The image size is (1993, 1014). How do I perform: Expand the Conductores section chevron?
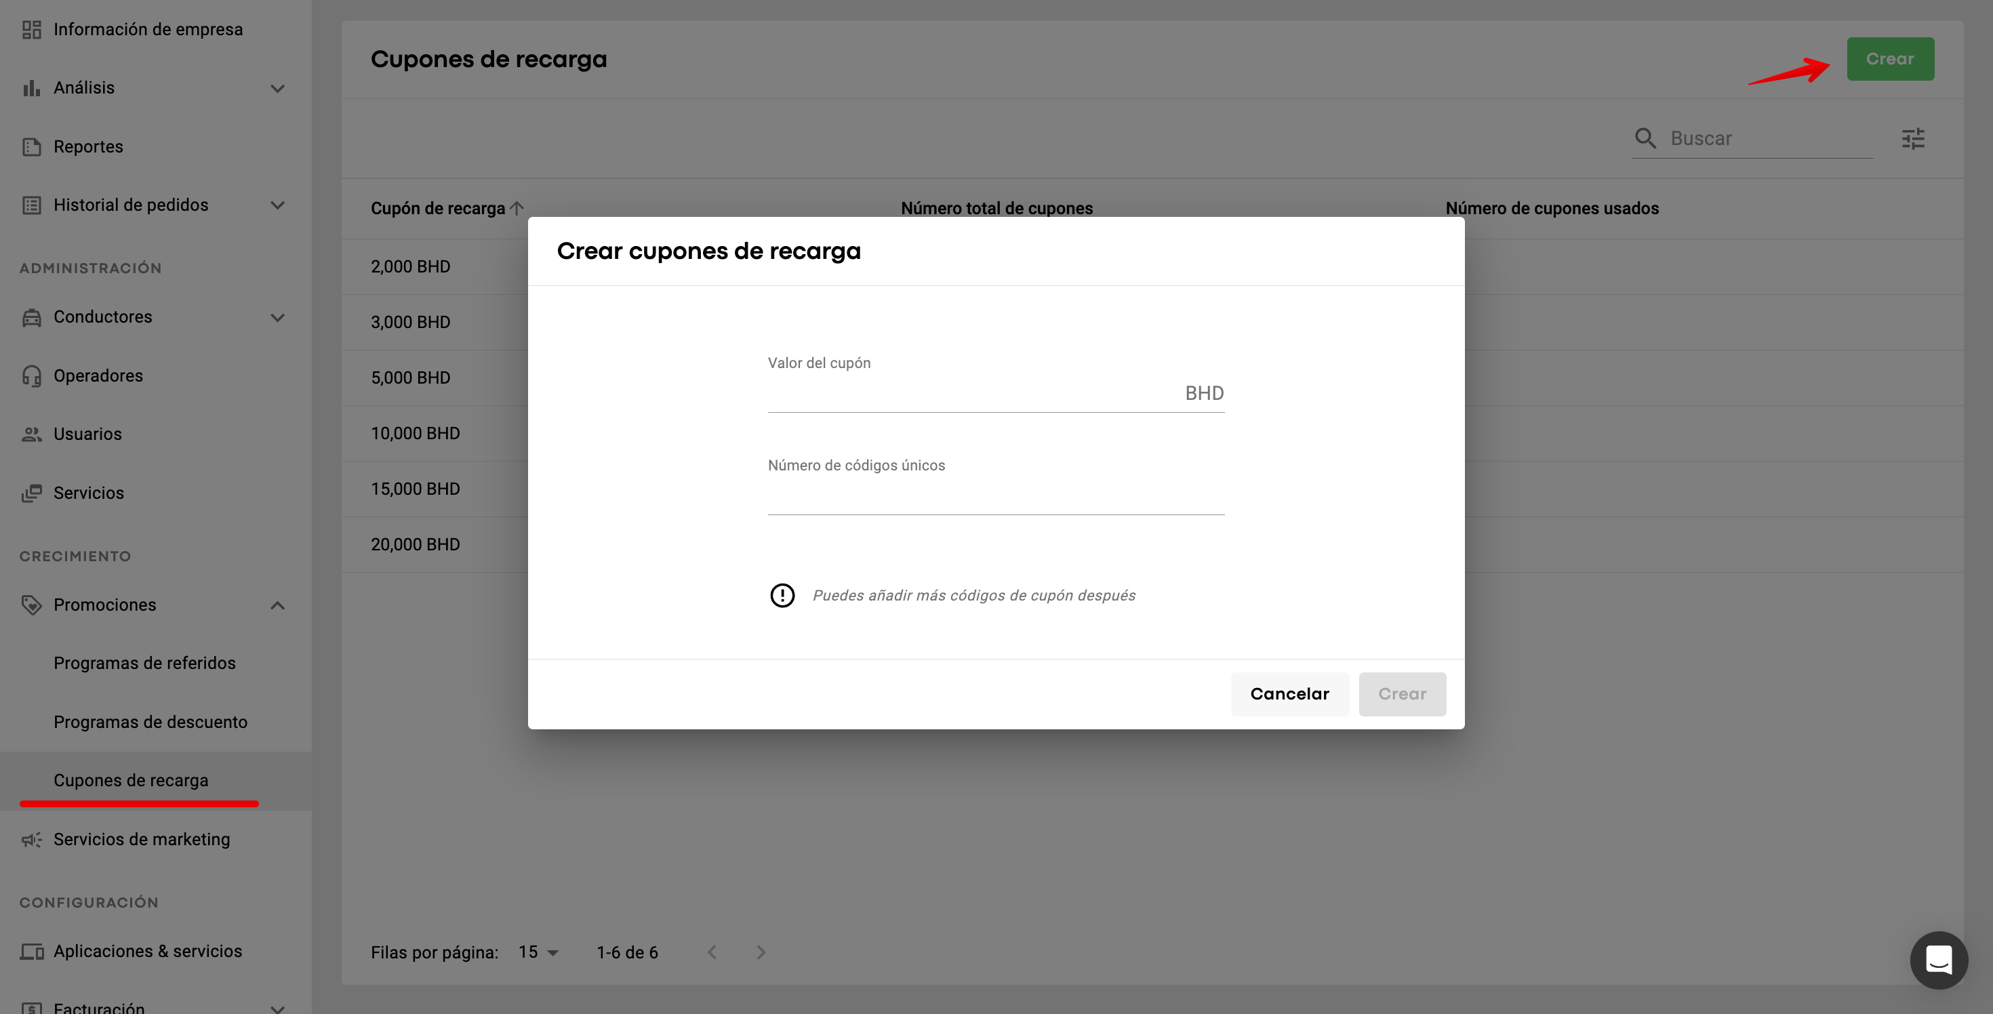[278, 317]
